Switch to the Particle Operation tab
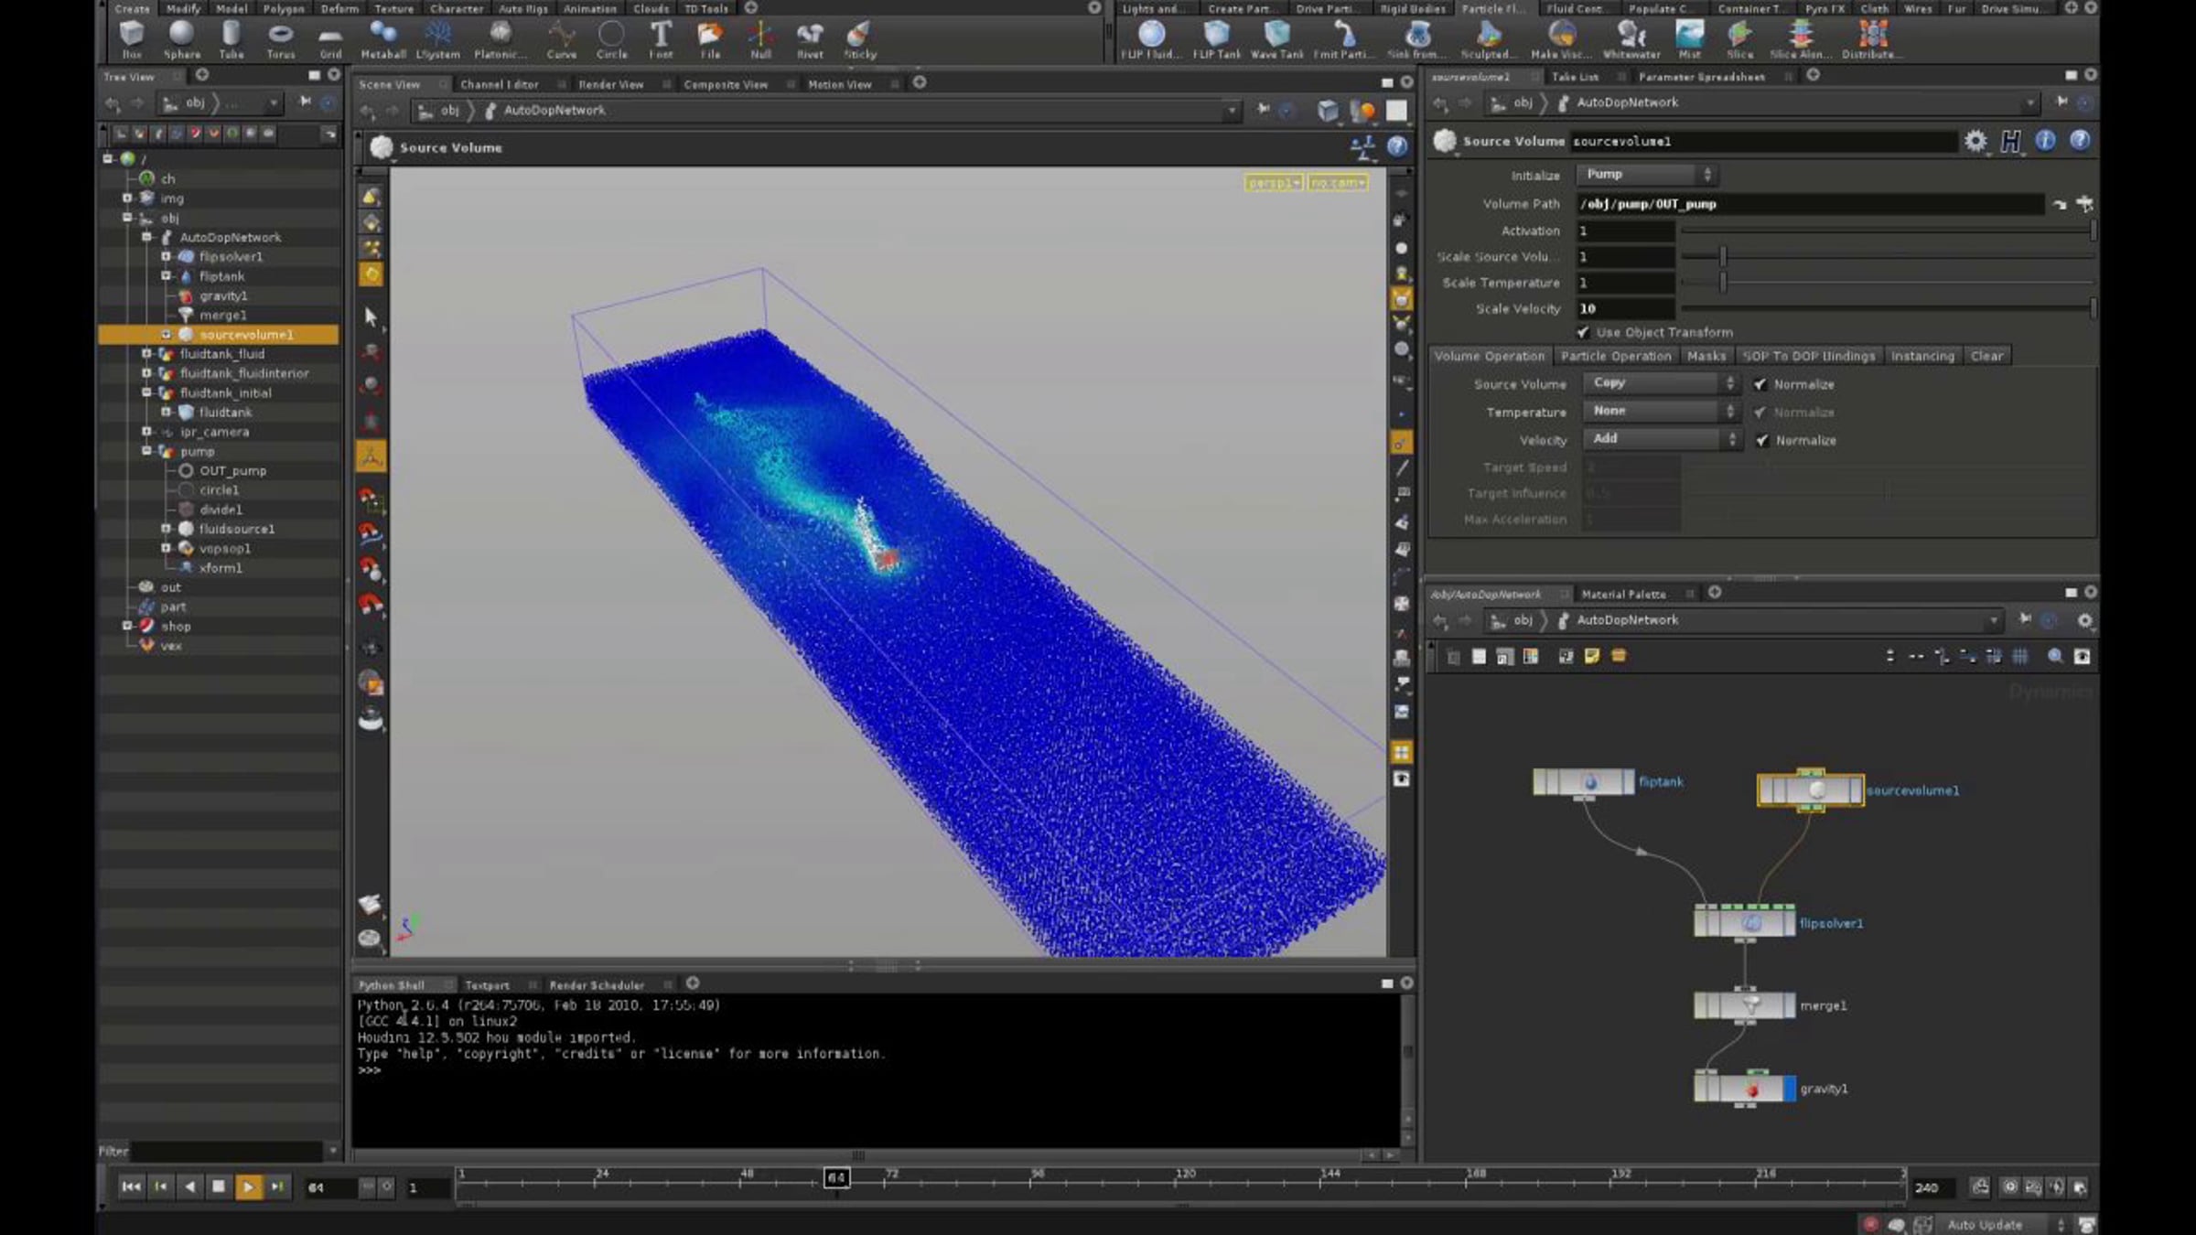 (x=1615, y=356)
